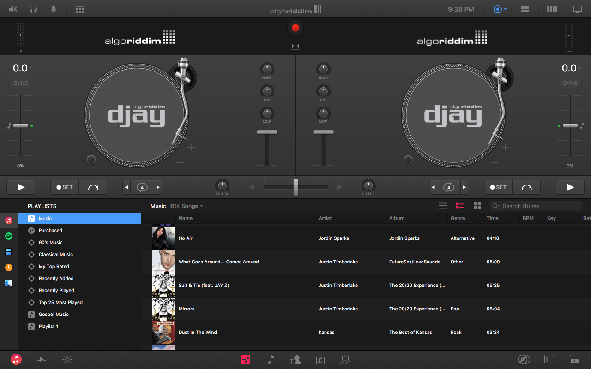Open the Top 25 Most Played playlist

pyautogui.click(x=79, y=303)
